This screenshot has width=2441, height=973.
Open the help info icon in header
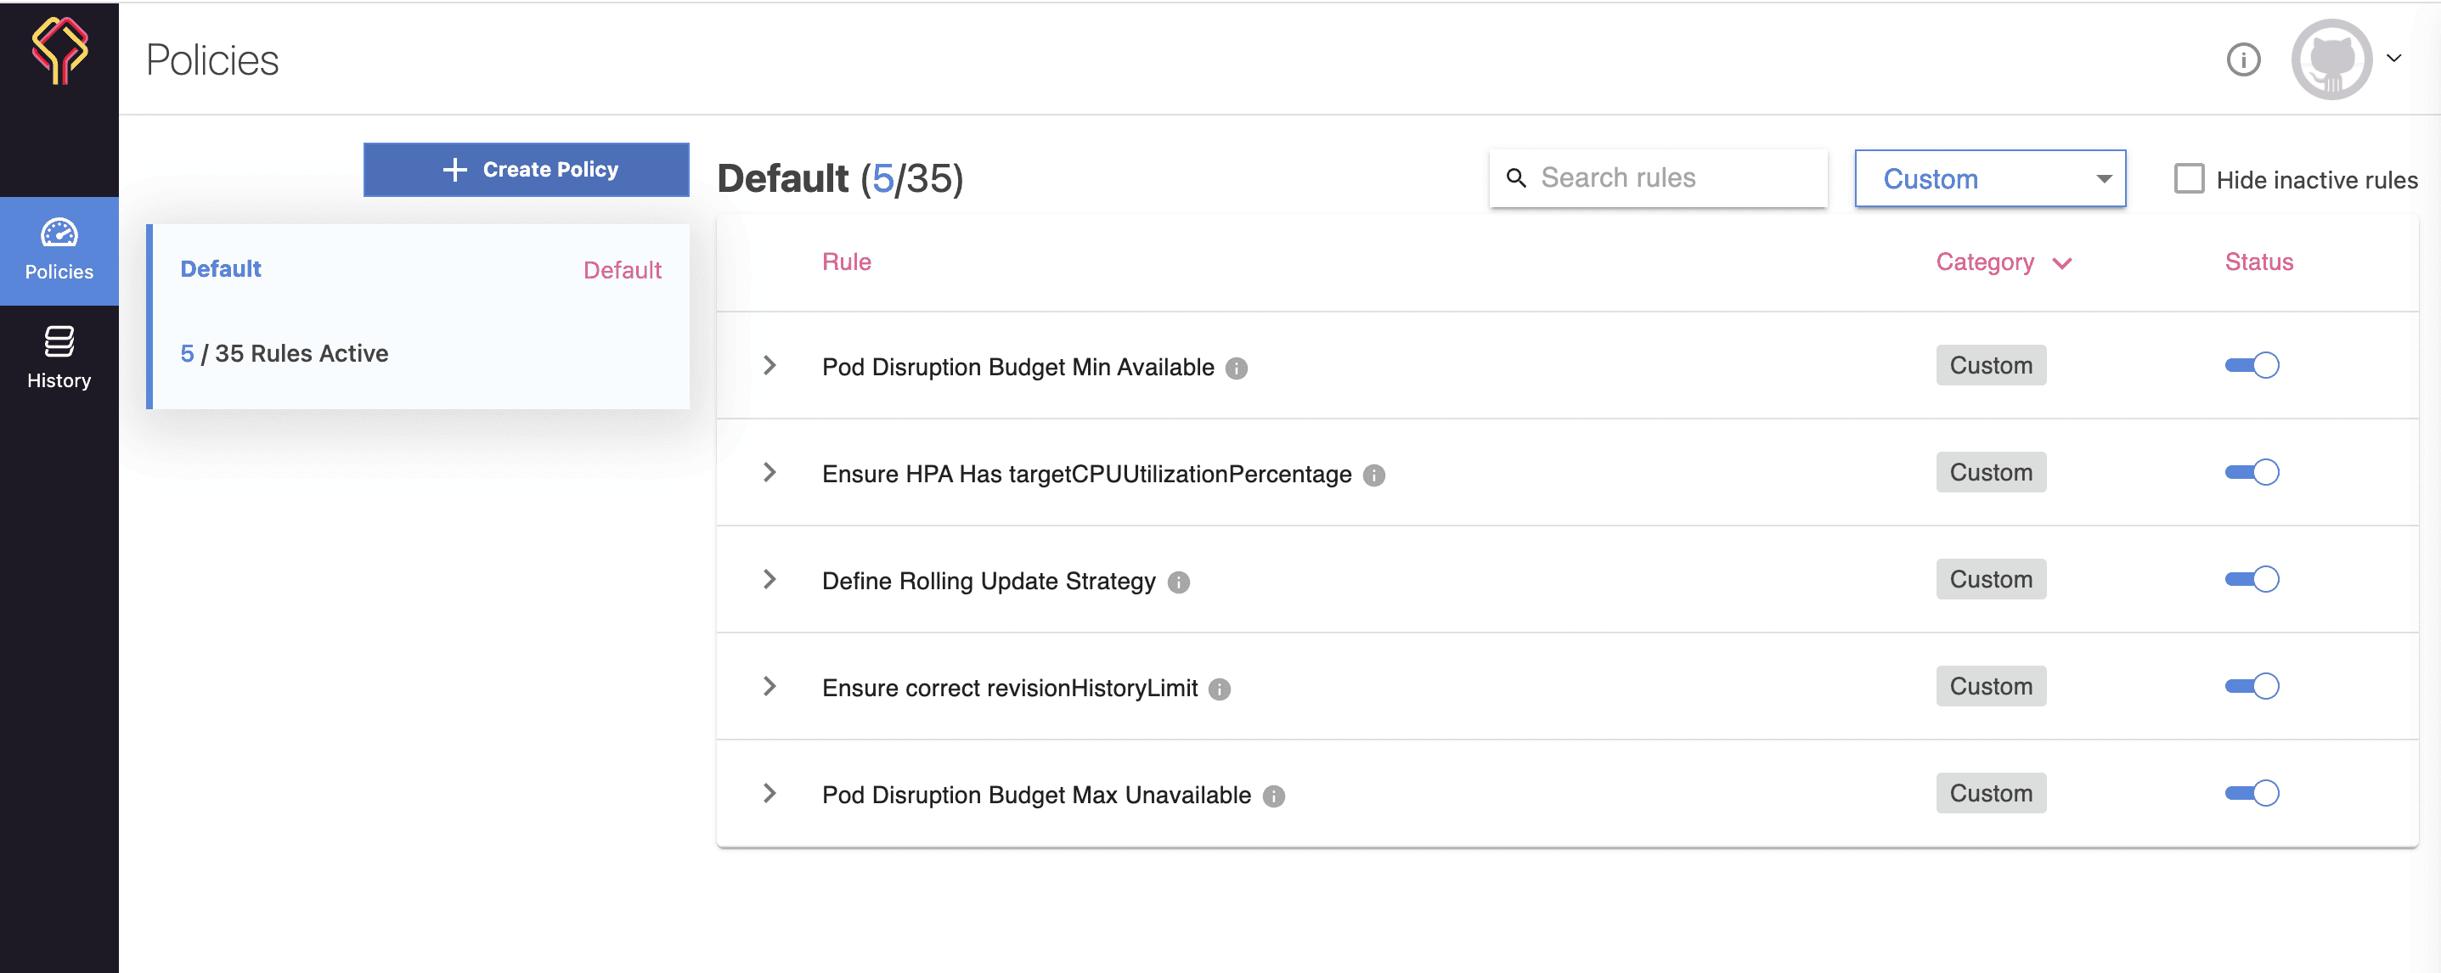click(2242, 59)
